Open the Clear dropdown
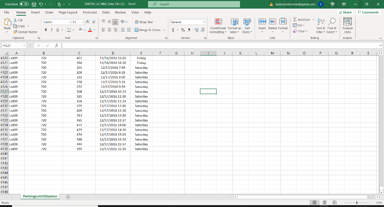 tap(300, 31)
